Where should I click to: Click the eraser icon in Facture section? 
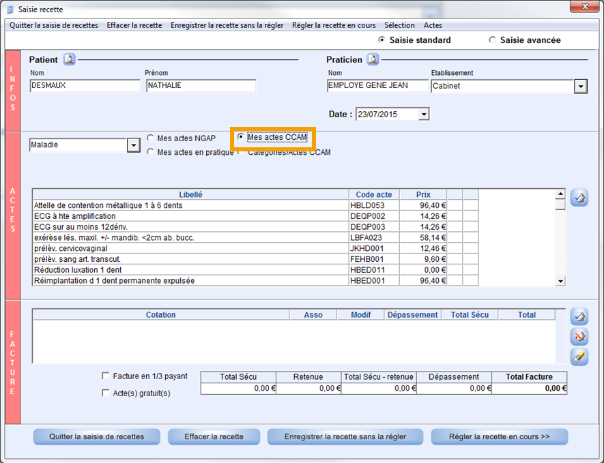(x=579, y=357)
